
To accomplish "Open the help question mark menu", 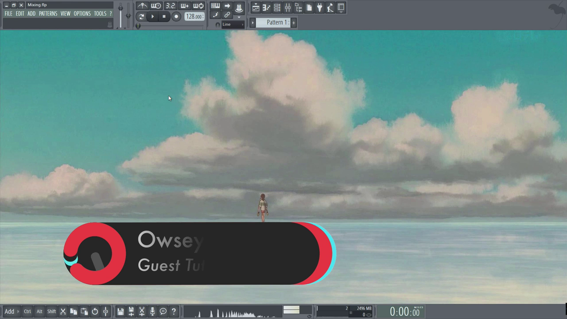I will tap(111, 14).
